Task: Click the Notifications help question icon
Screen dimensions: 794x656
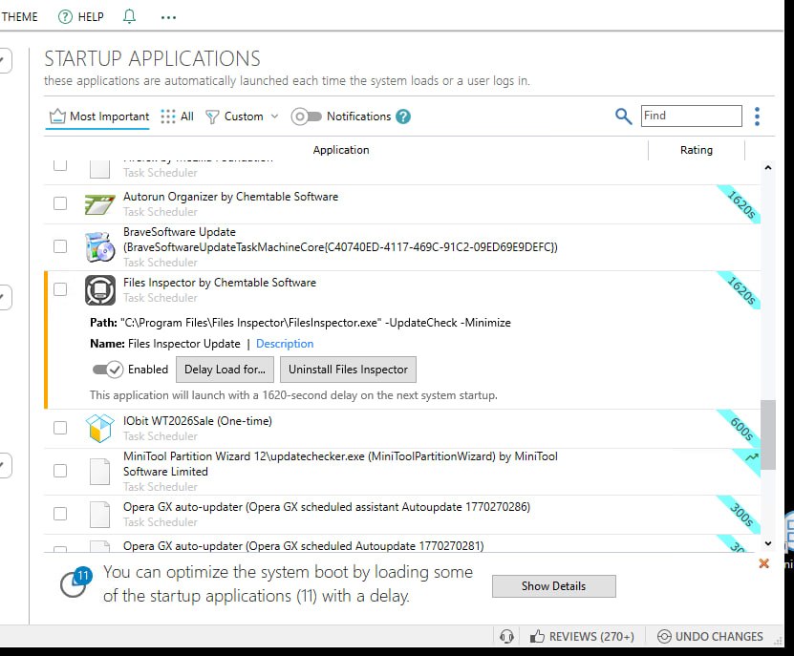Action: (403, 116)
